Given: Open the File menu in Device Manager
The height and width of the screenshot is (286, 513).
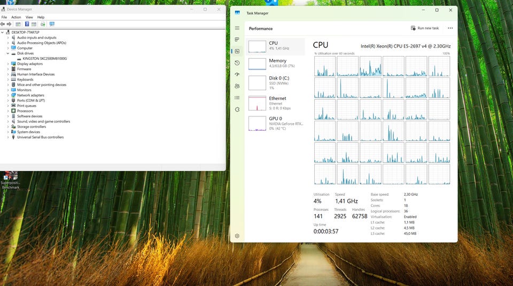Looking at the screenshot, I should pyautogui.click(x=4, y=17).
